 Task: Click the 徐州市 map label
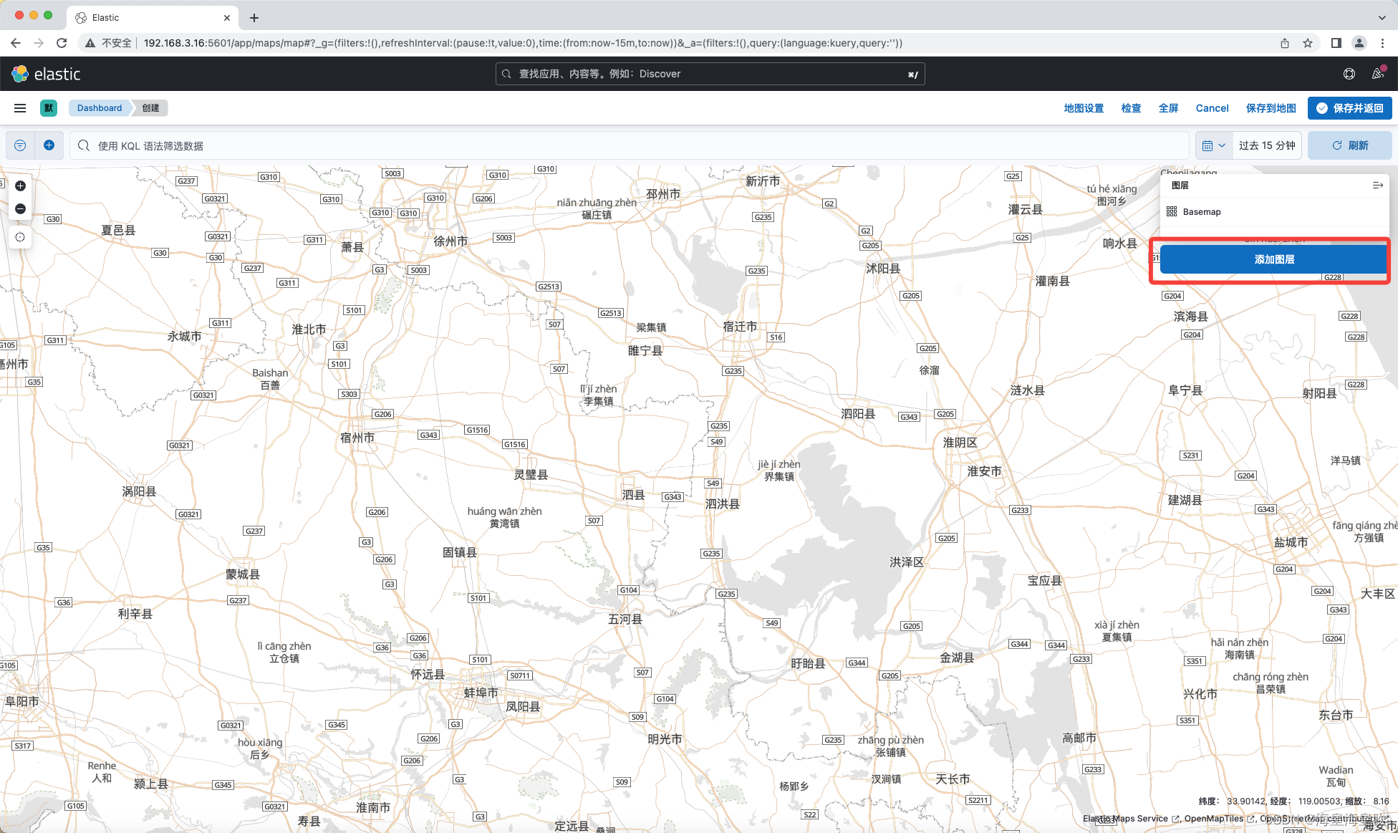click(450, 241)
